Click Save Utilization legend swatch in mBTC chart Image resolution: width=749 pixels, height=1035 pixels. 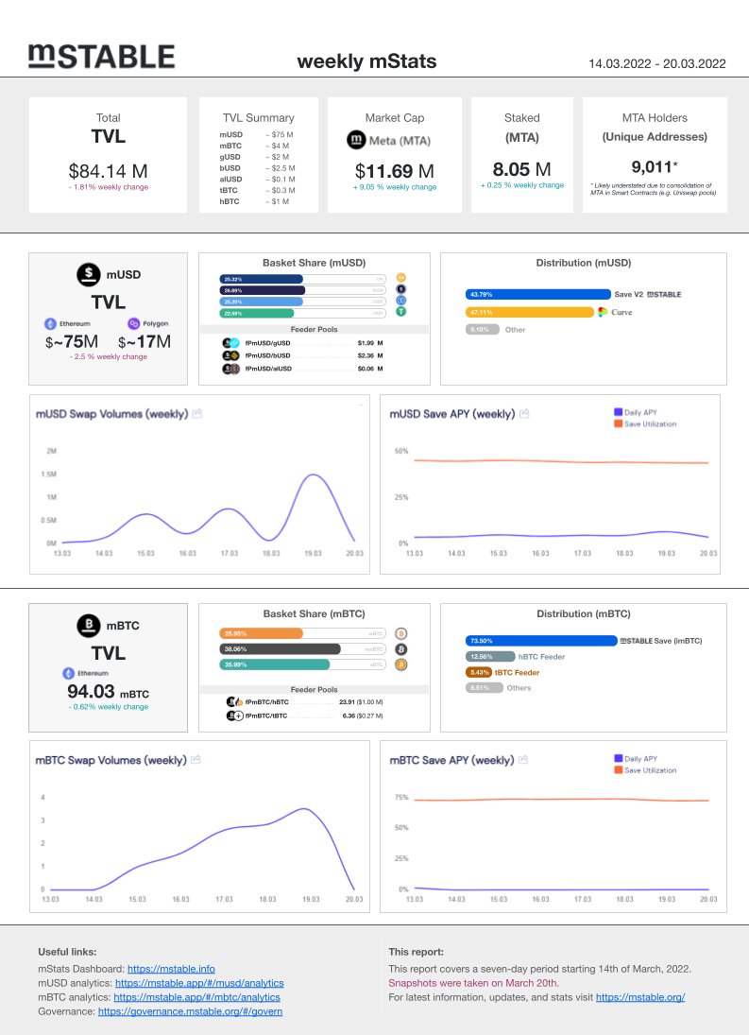[x=619, y=770]
